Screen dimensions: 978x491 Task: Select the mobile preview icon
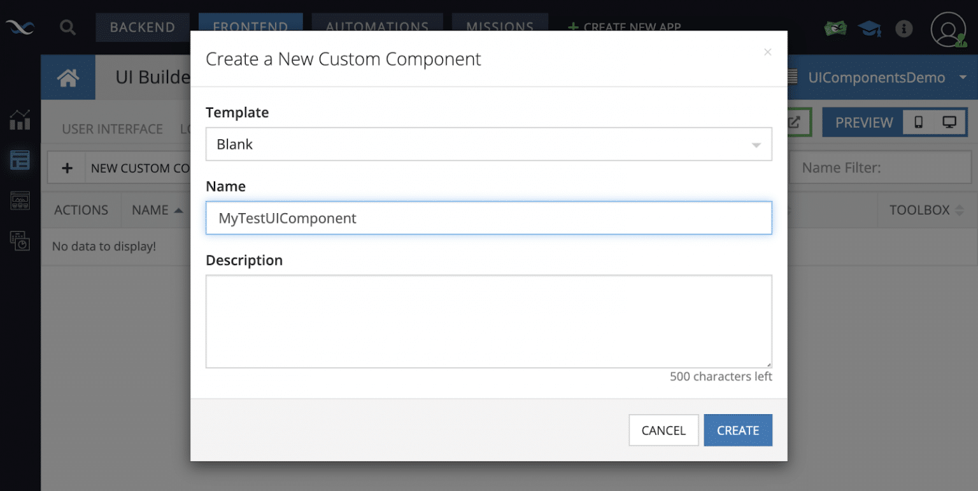click(x=919, y=122)
